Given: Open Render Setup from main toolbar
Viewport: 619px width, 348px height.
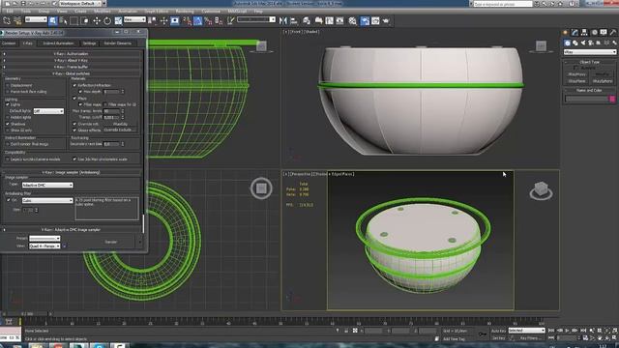Looking at the screenshot, I should [365, 20].
